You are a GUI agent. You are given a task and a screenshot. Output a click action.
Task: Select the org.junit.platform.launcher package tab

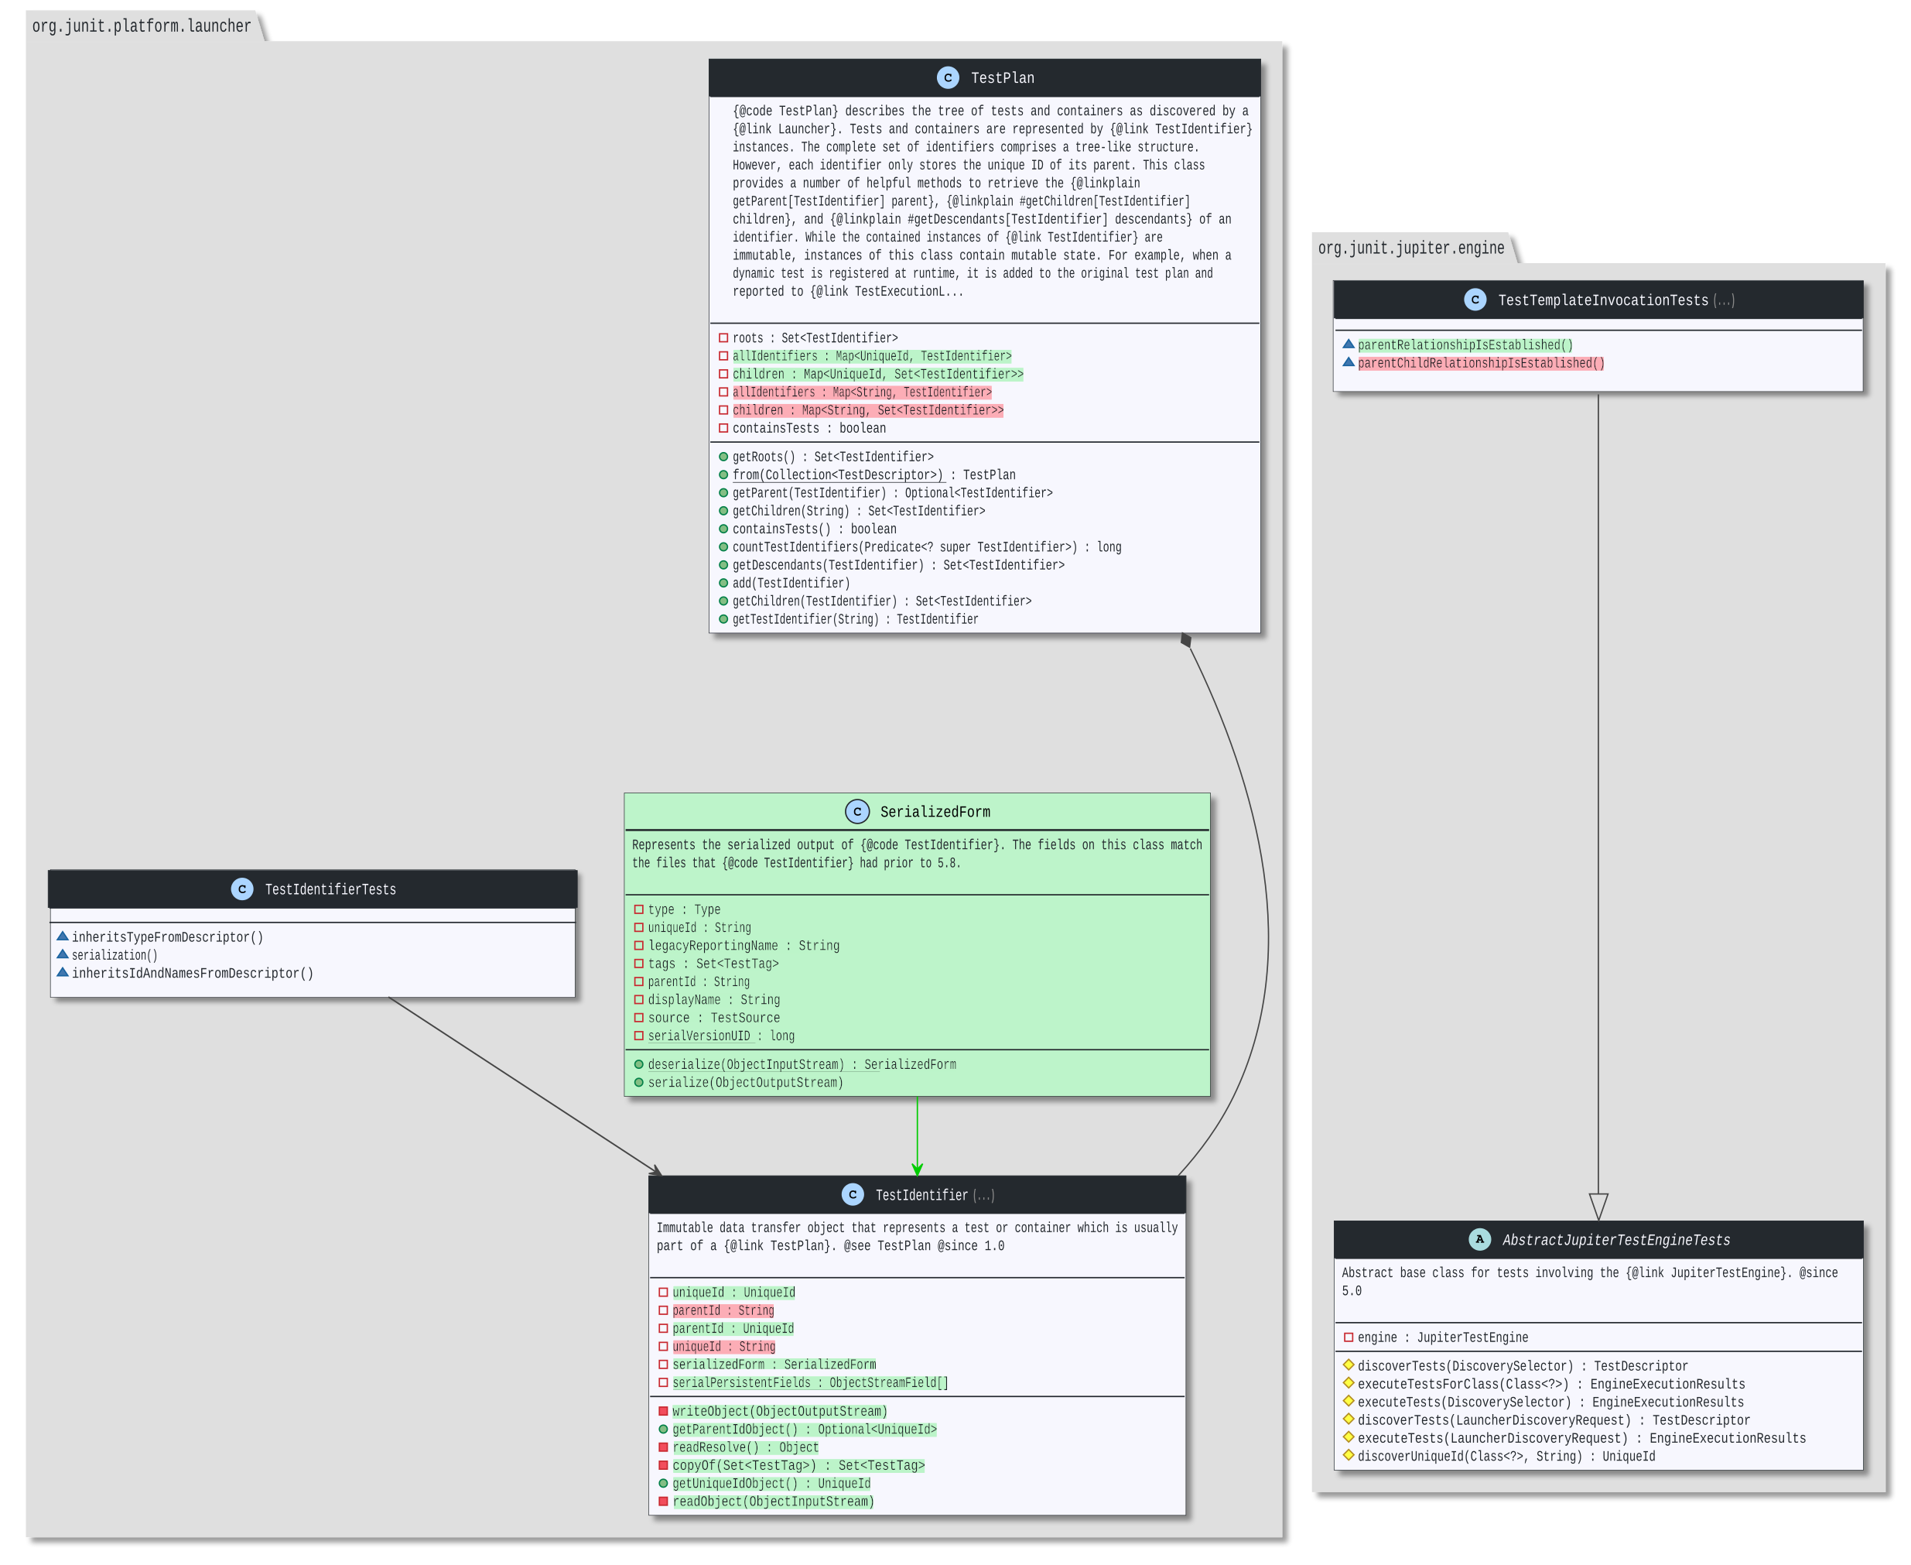142,26
